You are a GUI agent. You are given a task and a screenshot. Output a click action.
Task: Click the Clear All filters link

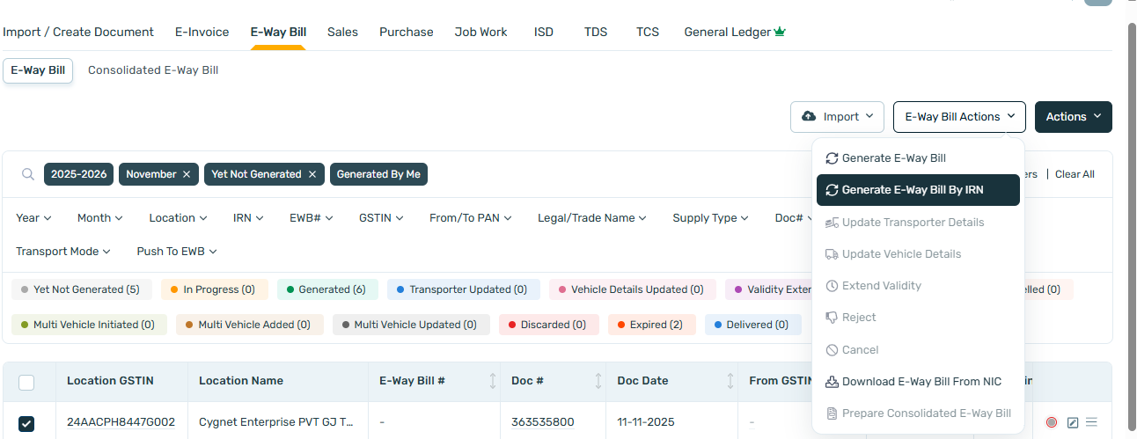(1075, 174)
